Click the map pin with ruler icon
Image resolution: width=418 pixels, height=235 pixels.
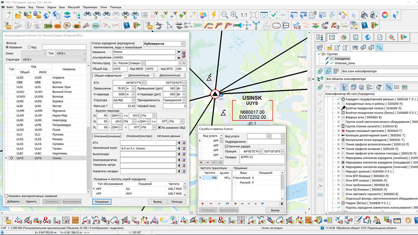[x=342, y=15]
